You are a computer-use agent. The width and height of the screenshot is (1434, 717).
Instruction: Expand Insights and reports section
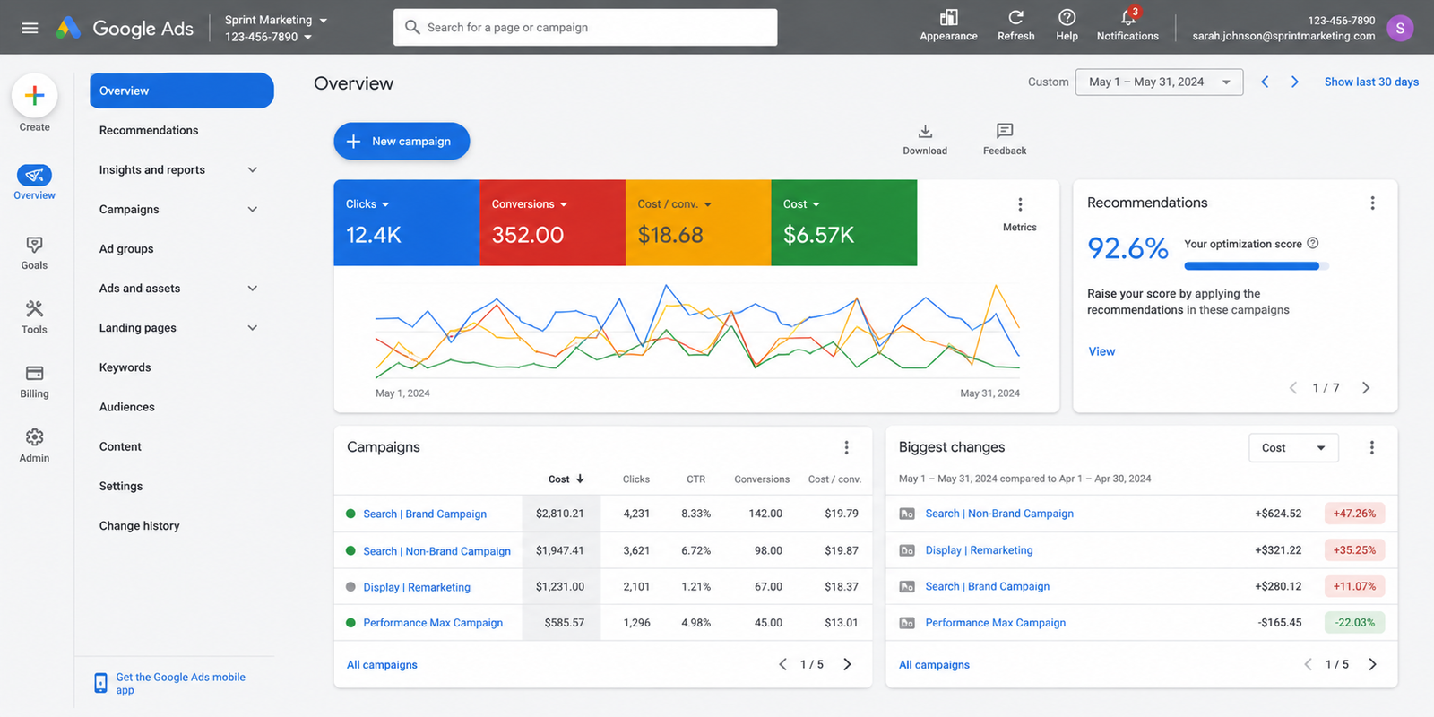(253, 169)
